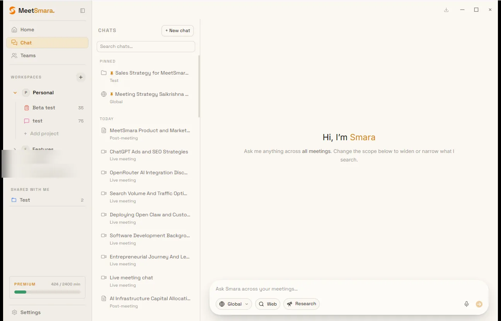Focus the Search chats field
Screen dimensions: 501x321
point(146,46)
